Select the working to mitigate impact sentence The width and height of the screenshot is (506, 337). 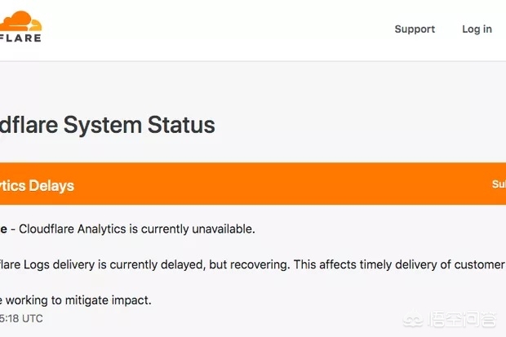click(76, 300)
